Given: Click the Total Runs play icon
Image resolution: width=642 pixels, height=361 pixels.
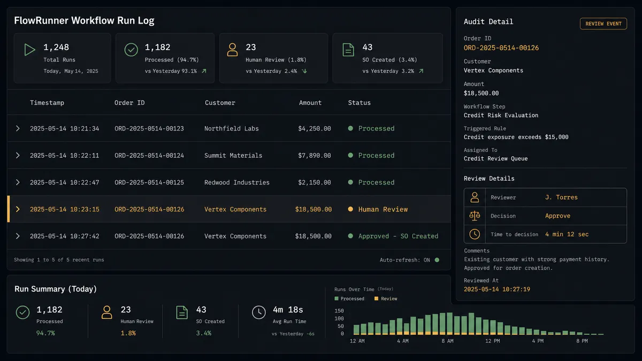Looking at the screenshot, I should (29, 50).
